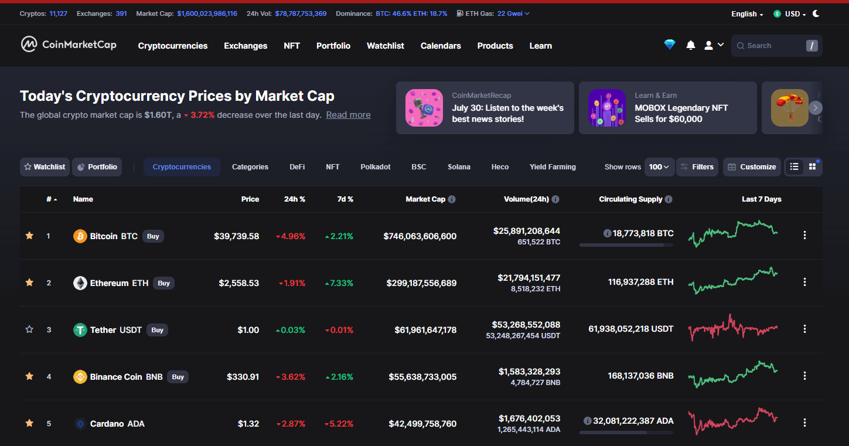Open the Calendars menu
This screenshot has width=849, height=446.
(441, 46)
